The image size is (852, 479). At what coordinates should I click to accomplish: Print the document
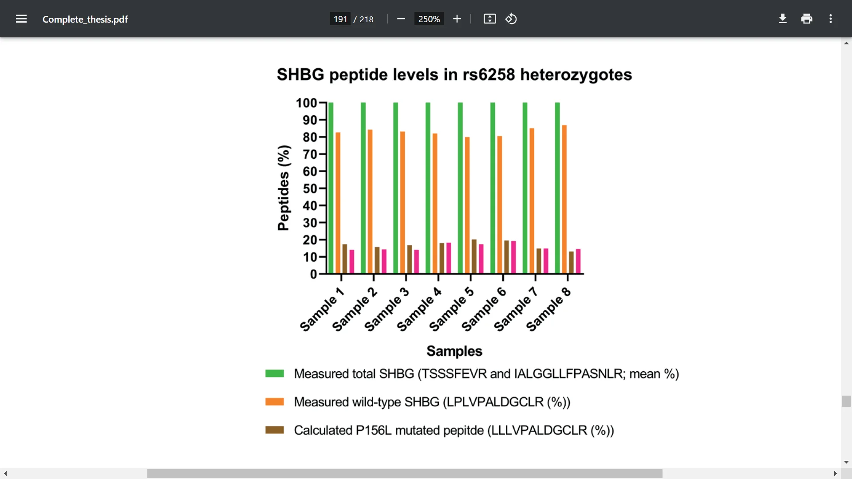[807, 19]
